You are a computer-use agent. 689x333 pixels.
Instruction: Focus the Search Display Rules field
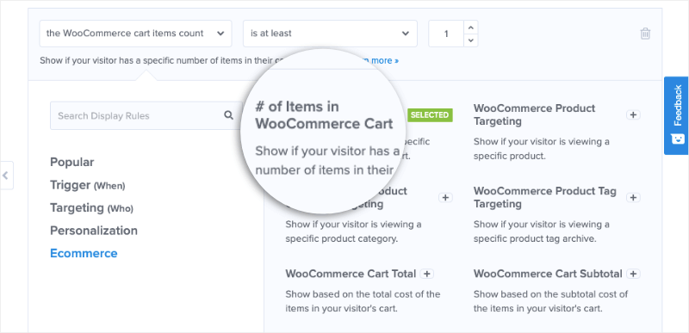pyautogui.click(x=146, y=116)
